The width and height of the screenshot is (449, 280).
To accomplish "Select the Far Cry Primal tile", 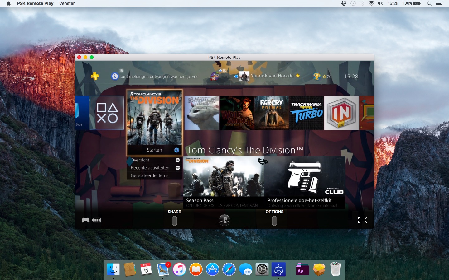I will point(272,113).
